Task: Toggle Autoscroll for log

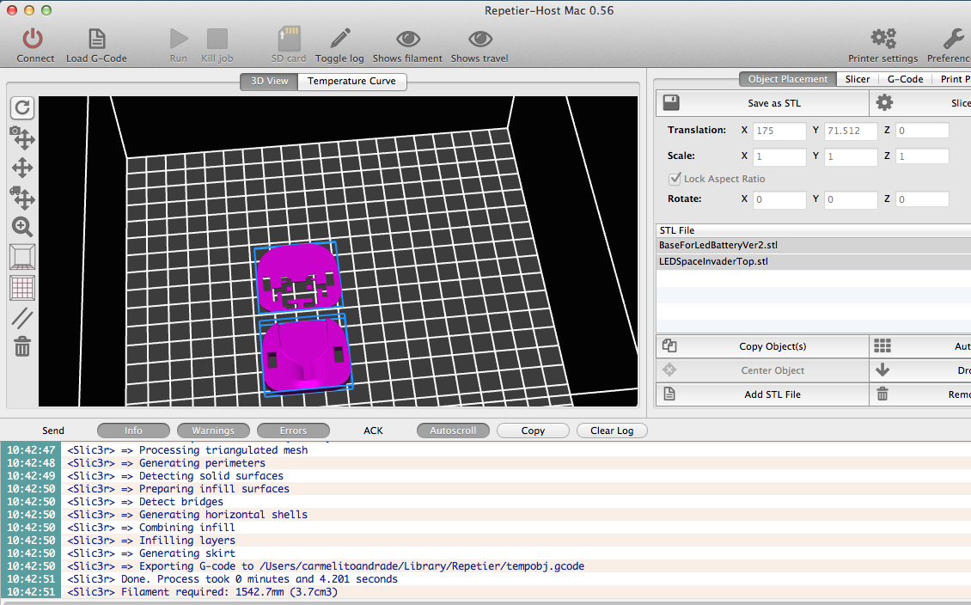Action: point(453,431)
